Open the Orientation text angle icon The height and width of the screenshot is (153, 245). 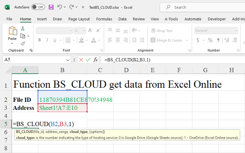pyautogui.click(x=134, y=30)
